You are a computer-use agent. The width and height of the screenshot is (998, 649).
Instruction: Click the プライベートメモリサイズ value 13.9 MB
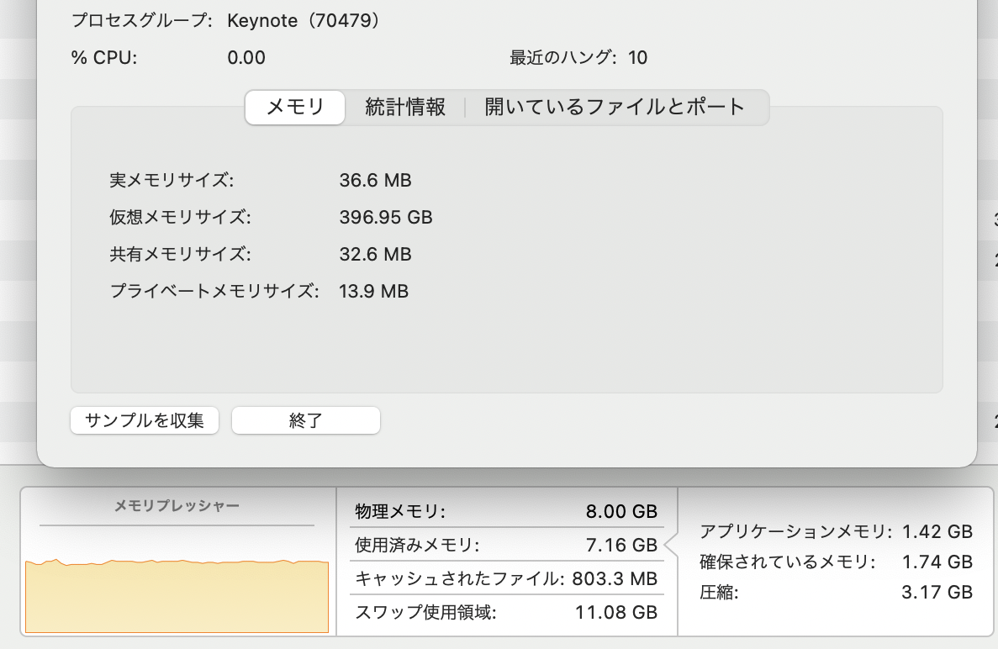coord(373,292)
